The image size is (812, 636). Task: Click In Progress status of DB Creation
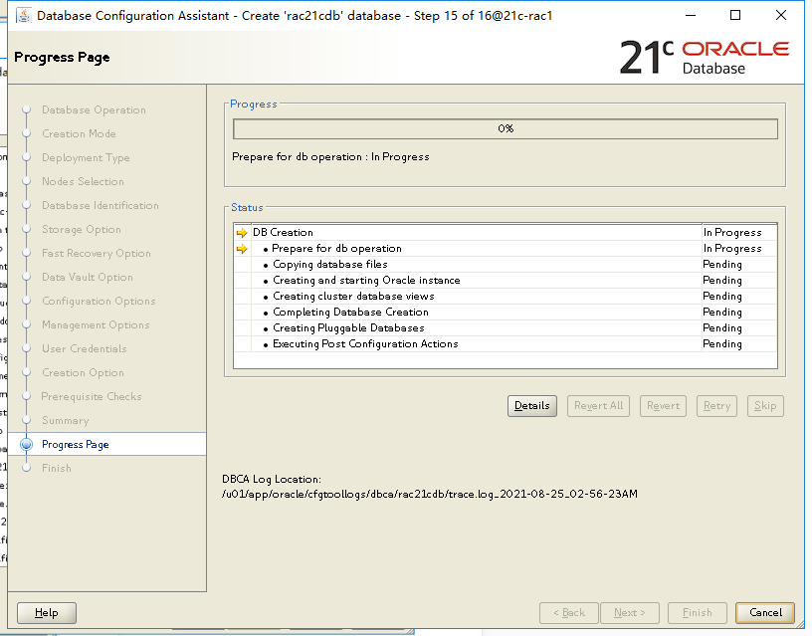pos(732,233)
